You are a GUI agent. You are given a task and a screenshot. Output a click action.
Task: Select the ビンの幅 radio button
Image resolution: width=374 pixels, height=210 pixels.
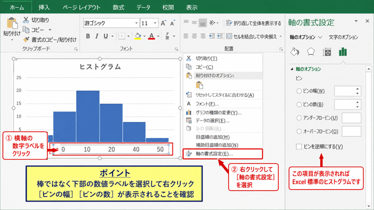pyautogui.click(x=299, y=91)
